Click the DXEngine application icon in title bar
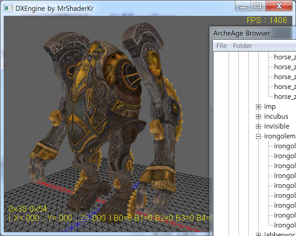 [8, 8]
